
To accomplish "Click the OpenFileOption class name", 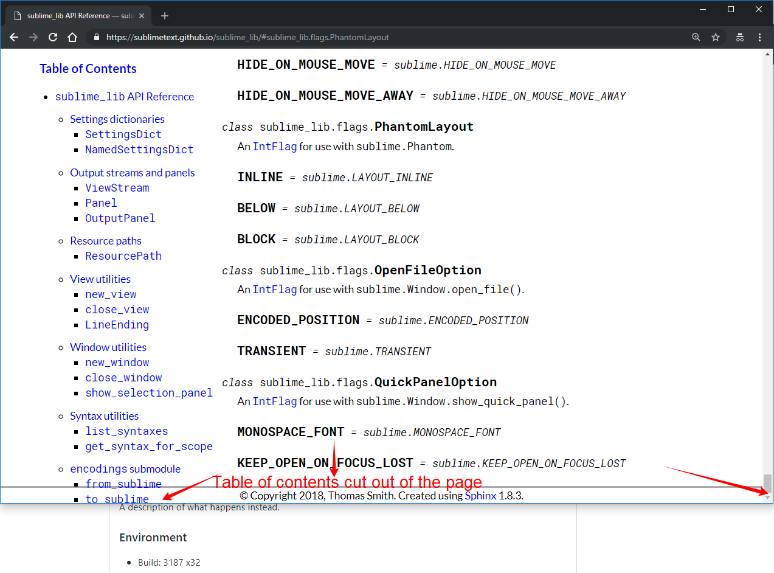I will [x=428, y=270].
